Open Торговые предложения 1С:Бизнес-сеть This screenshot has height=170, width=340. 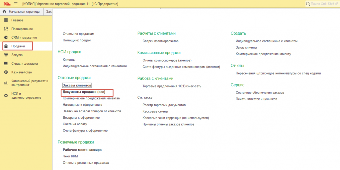[x=172, y=86]
